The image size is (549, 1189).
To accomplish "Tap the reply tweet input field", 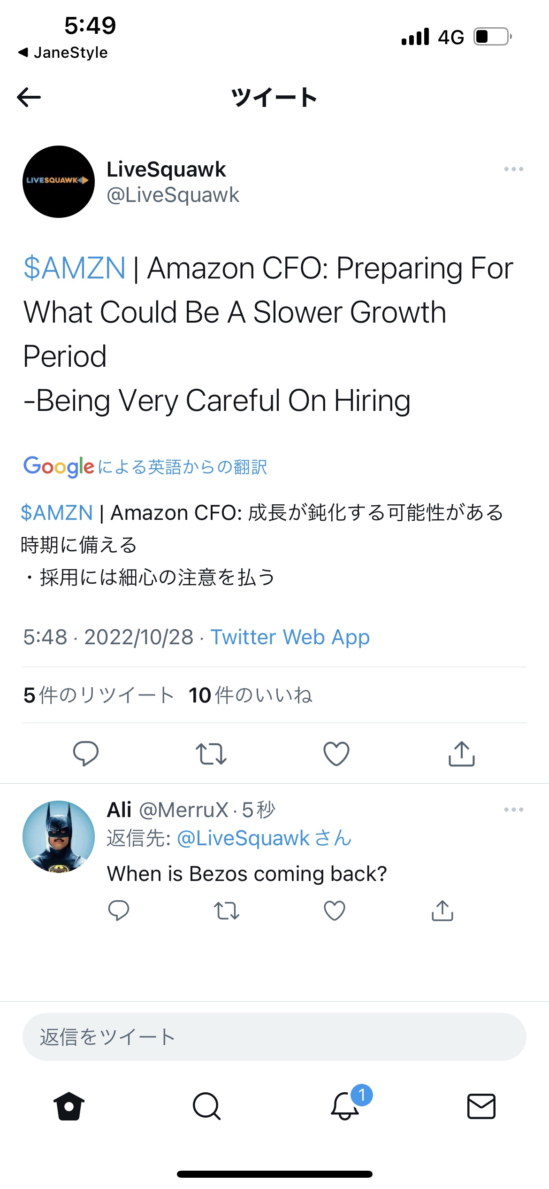I will 274,1036.
